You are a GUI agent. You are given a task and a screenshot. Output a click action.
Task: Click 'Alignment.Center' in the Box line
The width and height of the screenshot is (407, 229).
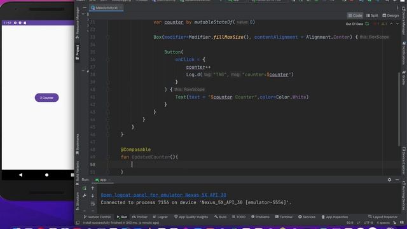328,37
